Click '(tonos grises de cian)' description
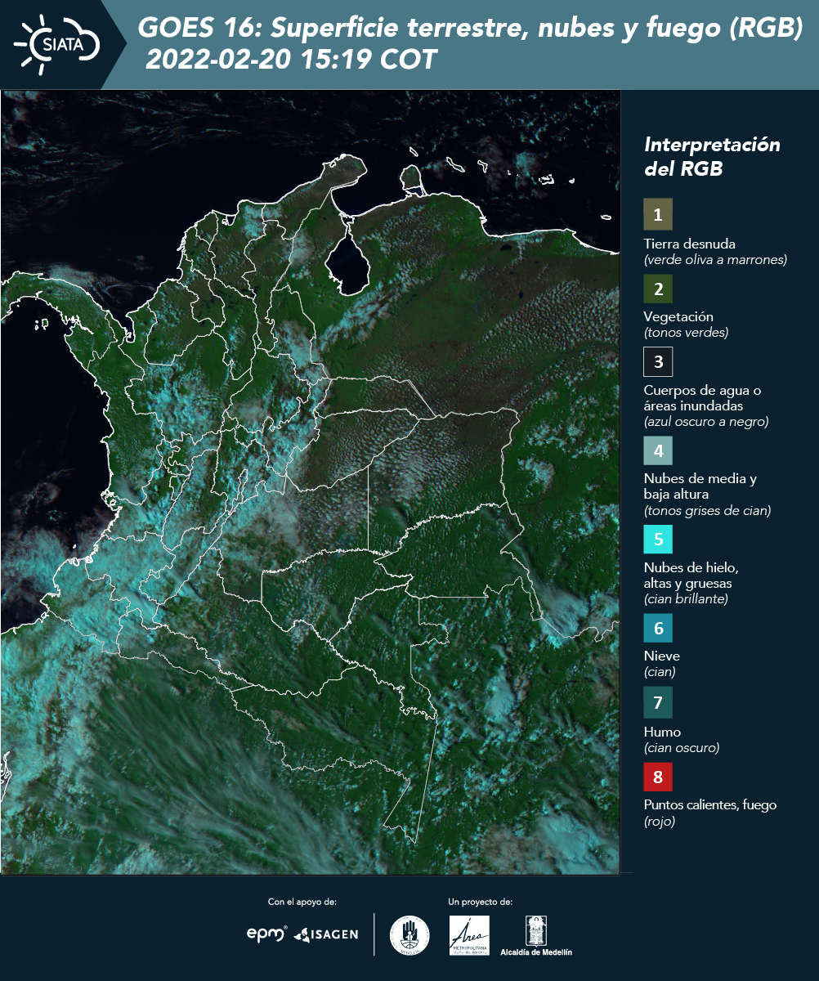819x981 pixels. click(x=708, y=511)
